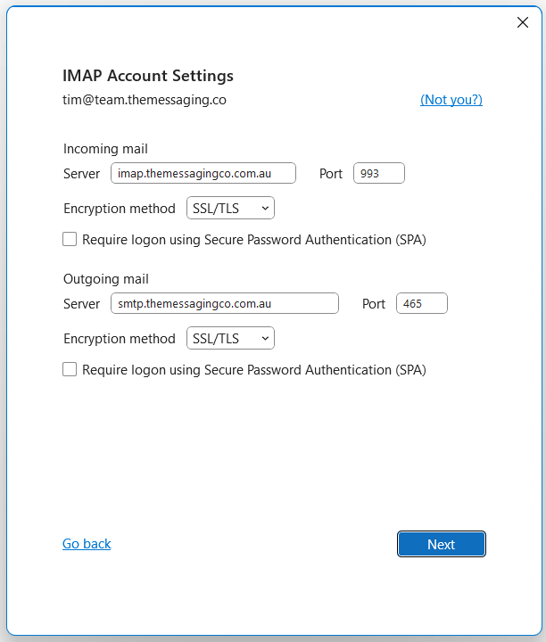The image size is (546, 642).
Task: Focus the outgoing smtp server field
Action: coord(225,303)
